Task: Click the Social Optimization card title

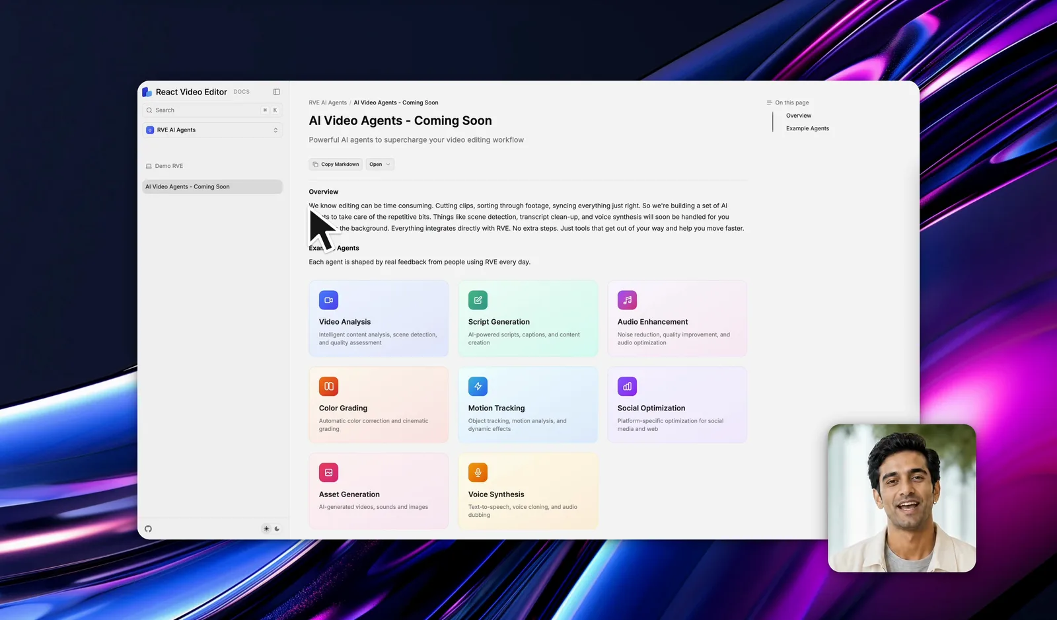Action: [x=651, y=408]
